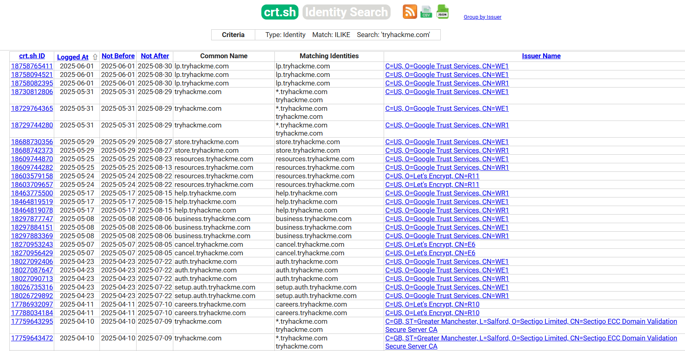Download results via the CSV icon
Image resolution: width=685 pixels, height=351 pixels.
(426, 12)
